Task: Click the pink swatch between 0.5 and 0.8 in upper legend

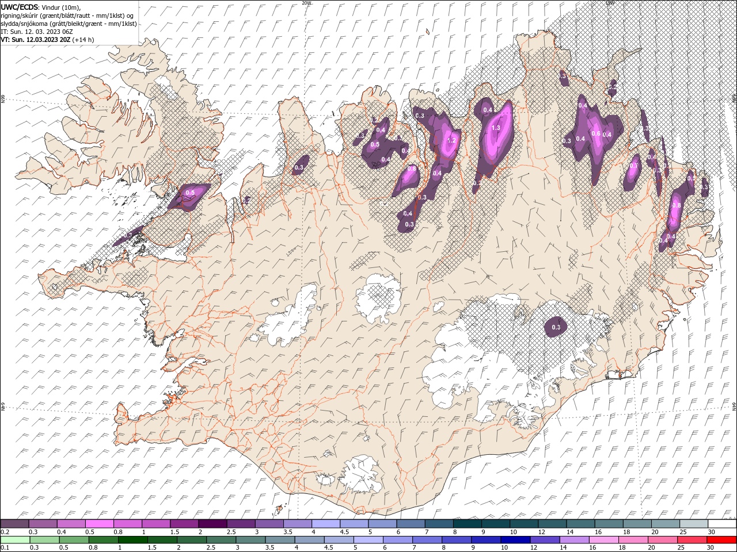Action: click(99, 524)
